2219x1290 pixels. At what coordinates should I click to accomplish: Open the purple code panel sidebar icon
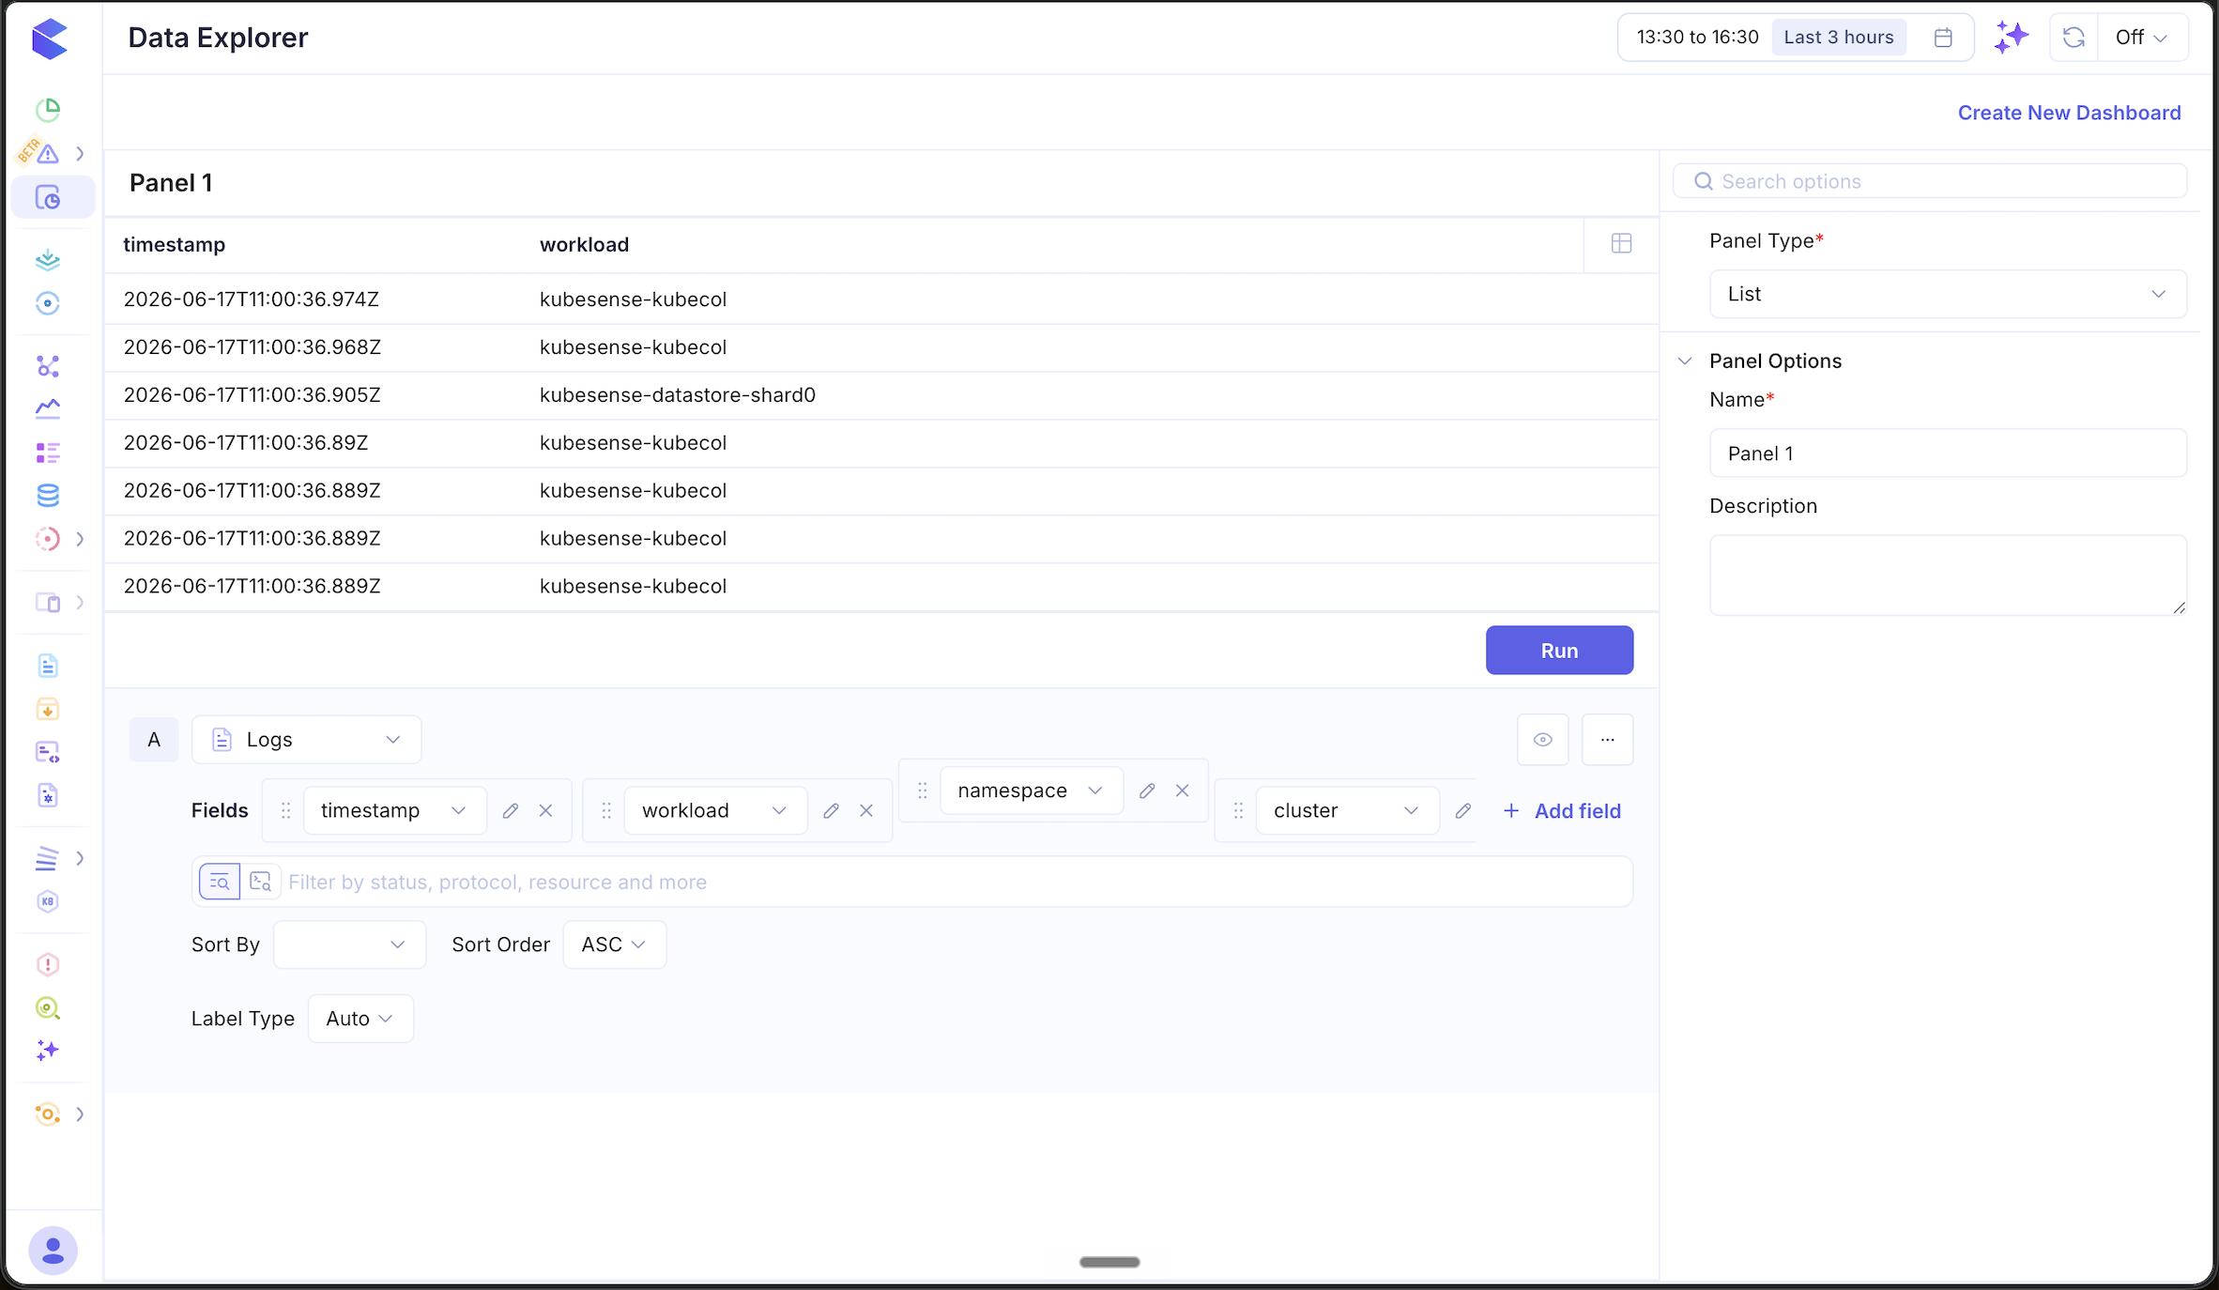(48, 752)
